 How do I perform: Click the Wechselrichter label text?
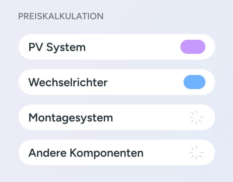[x=68, y=82]
